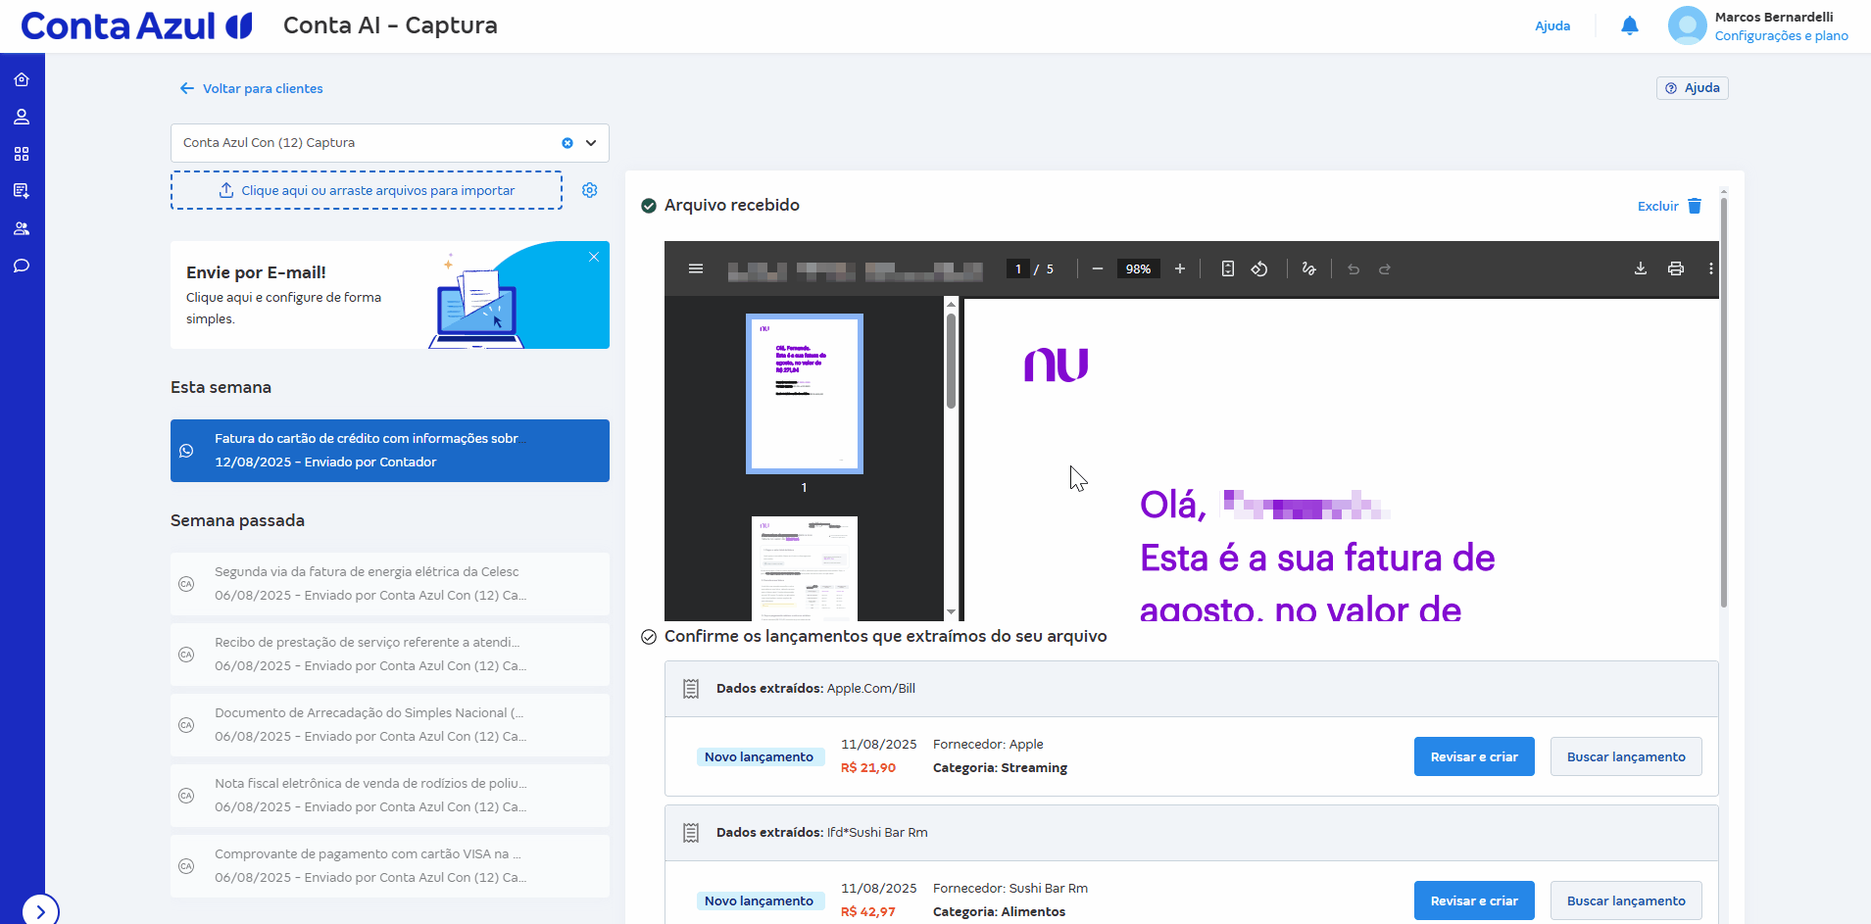
Task: Clear the selected client in the combo box
Action: point(567,143)
